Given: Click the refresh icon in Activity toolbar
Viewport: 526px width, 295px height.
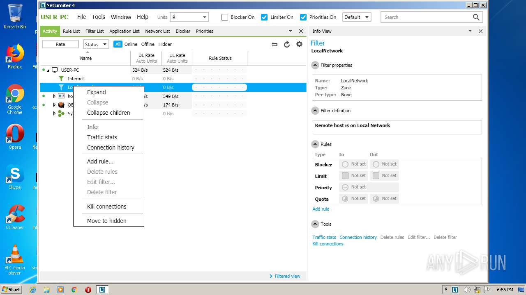Looking at the screenshot, I should pos(287,44).
